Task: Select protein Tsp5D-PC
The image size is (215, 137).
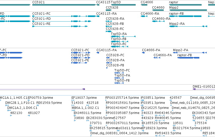Action: 119,73
